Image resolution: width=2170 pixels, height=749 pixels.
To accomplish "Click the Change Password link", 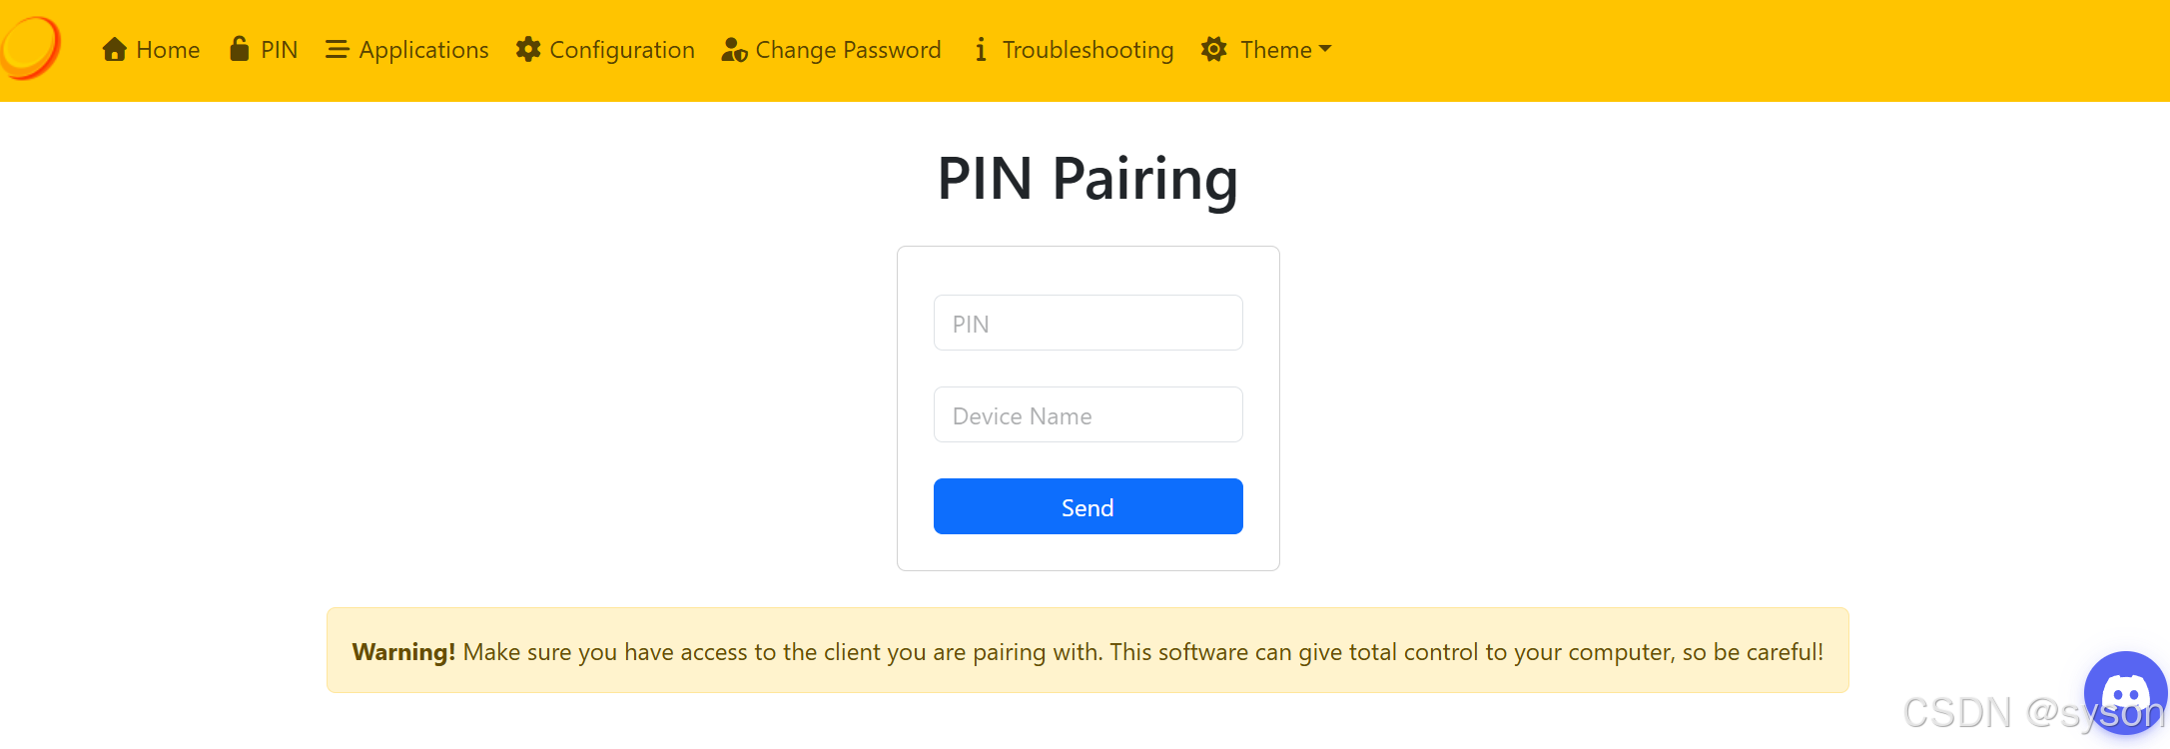I will (x=848, y=49).
